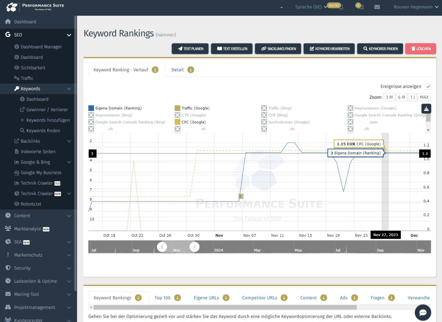The width and height of the screenshot is (442, 322).
Task: Toggle Impressionen (Google) legend checkbox
Action: pos(350,108)
